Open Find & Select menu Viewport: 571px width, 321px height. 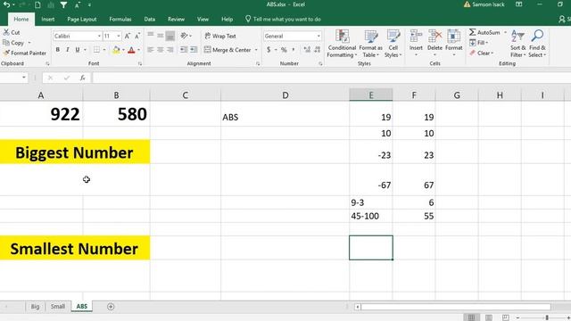[537, 44]
